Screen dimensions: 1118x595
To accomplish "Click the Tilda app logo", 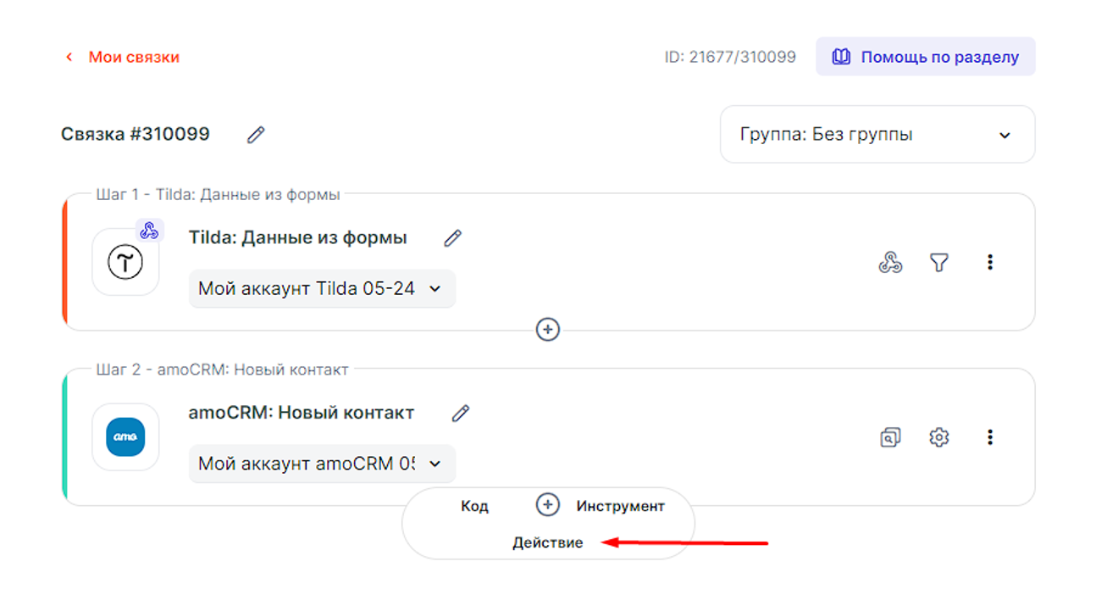I will coord(125,263).
